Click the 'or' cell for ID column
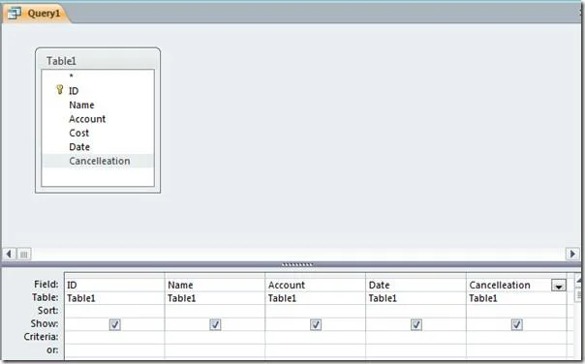This screenshot has width=585, height=364. pos(114,350)
